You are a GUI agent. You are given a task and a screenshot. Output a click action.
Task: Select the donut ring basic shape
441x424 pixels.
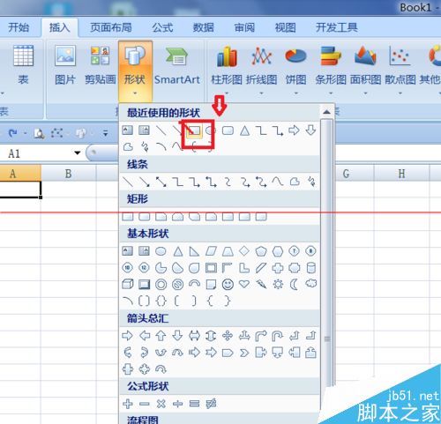[x=161, y=285]
